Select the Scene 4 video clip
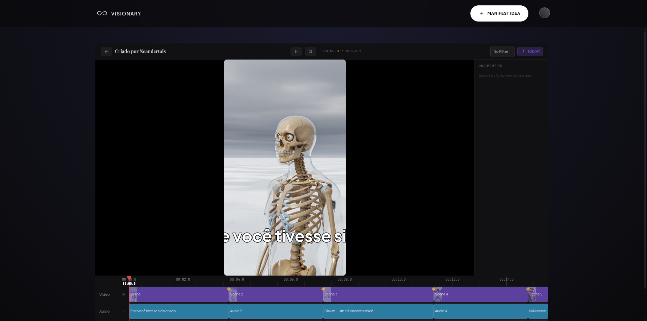 (480, 294)
